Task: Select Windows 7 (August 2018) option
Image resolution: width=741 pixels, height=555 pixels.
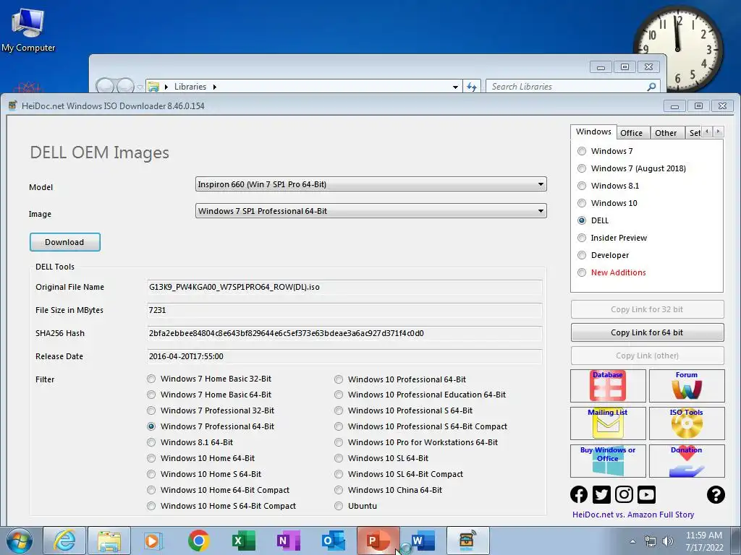Action: click(582, 168)
